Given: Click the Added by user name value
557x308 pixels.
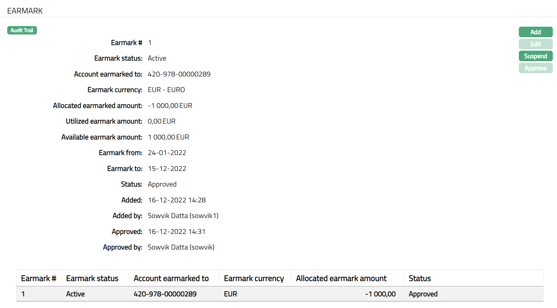Looking at the screenshot, I should 183,216.
